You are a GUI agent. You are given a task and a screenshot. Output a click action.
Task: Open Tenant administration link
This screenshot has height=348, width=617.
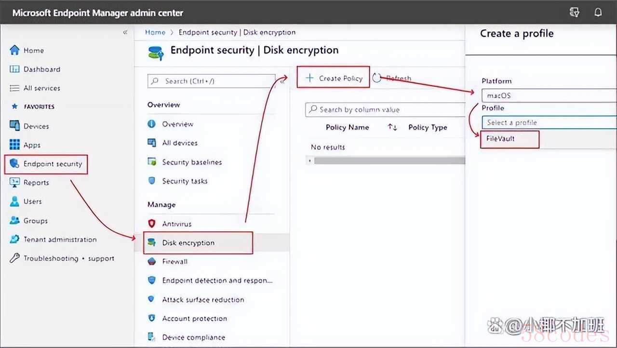[x=60, y=240]
